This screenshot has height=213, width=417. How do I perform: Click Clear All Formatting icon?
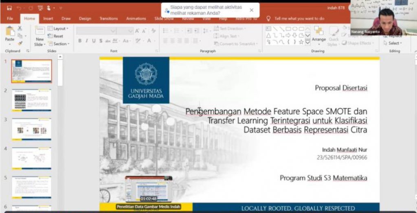click(154, 31)
